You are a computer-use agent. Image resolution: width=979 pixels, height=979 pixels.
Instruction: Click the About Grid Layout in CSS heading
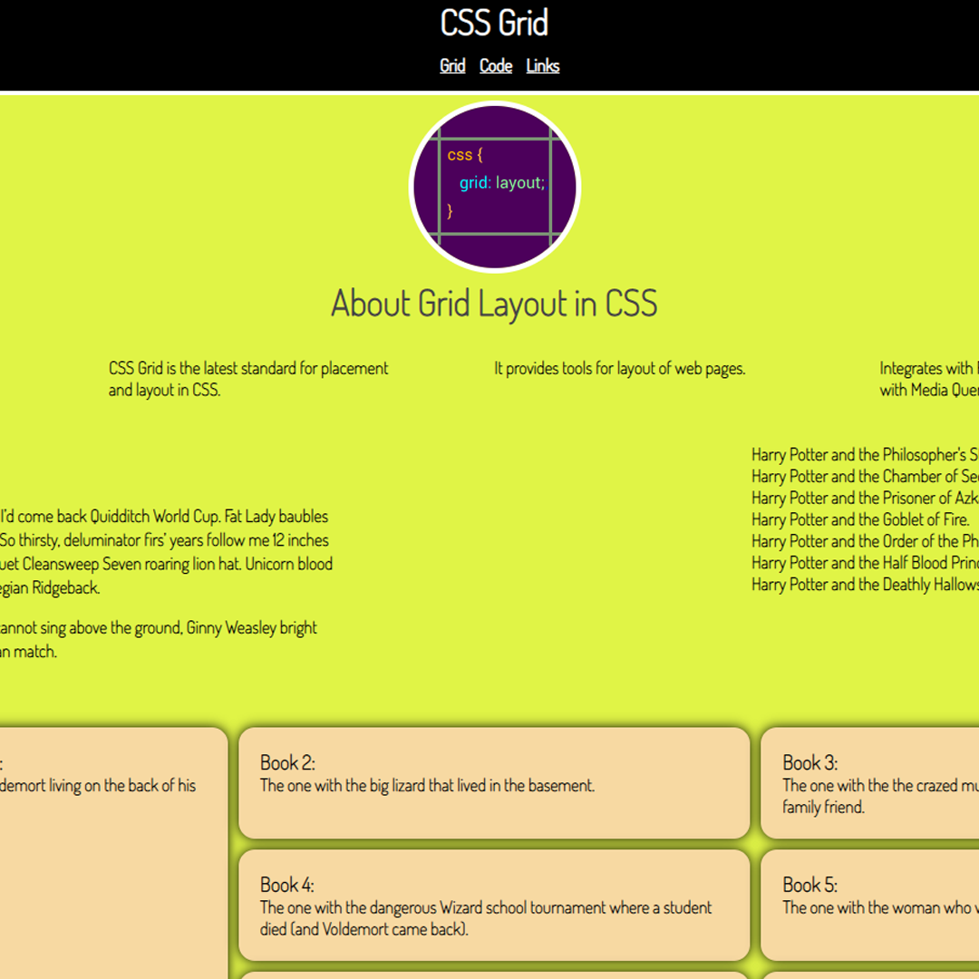pyautogui.click(x=494, y=304)
